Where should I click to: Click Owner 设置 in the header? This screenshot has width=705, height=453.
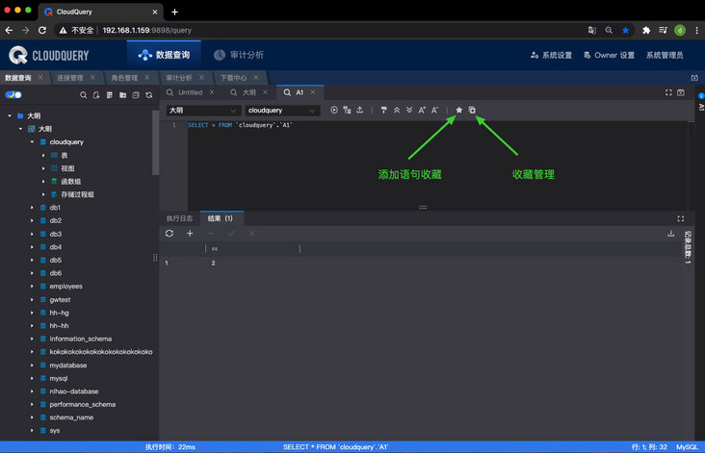[x=609, y=55]
